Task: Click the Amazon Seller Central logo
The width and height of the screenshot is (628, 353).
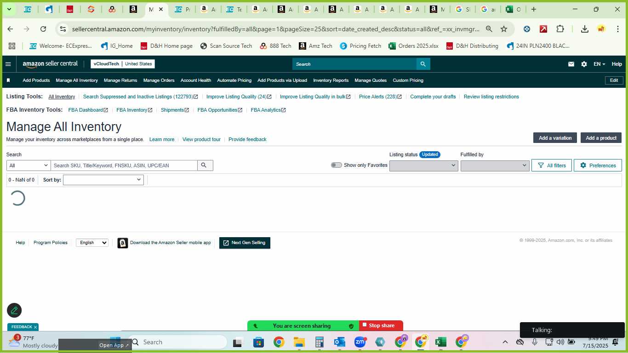Action: click(x=51, y=64)
